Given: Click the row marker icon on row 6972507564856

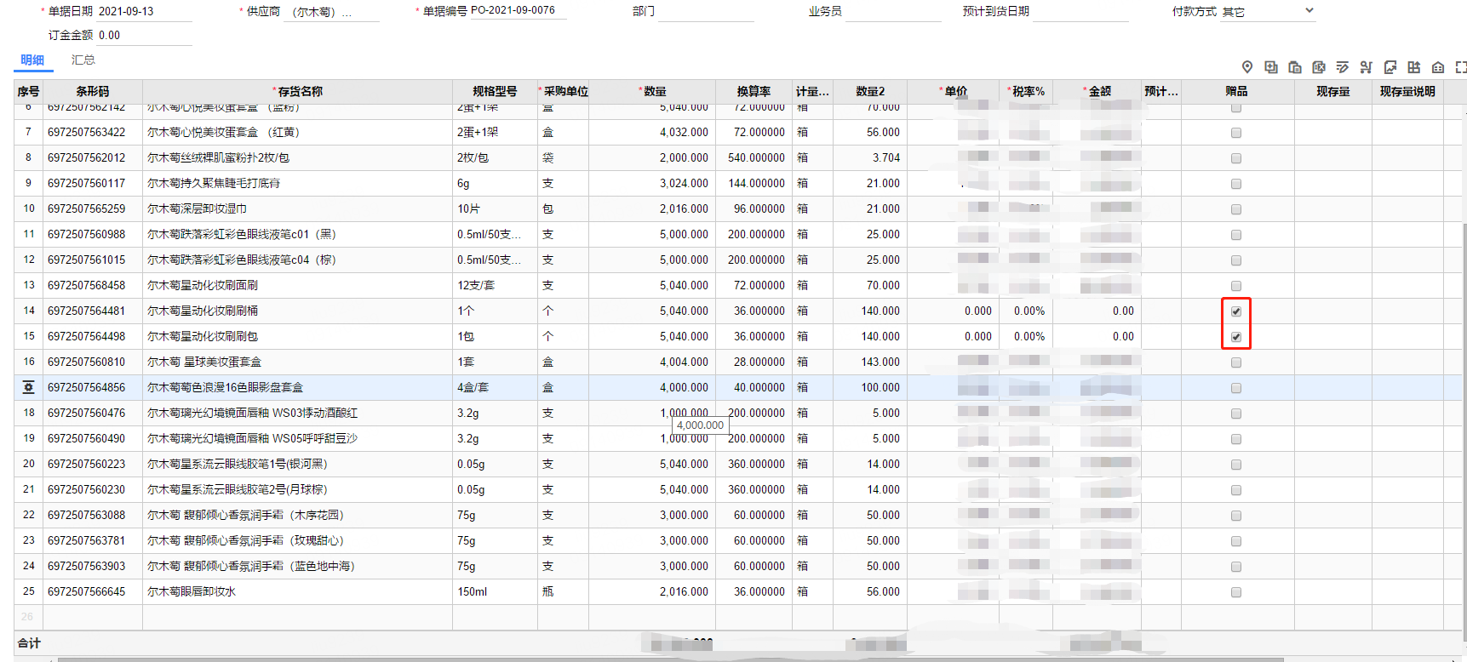Looking at the screenshot, I should [28, 387].
